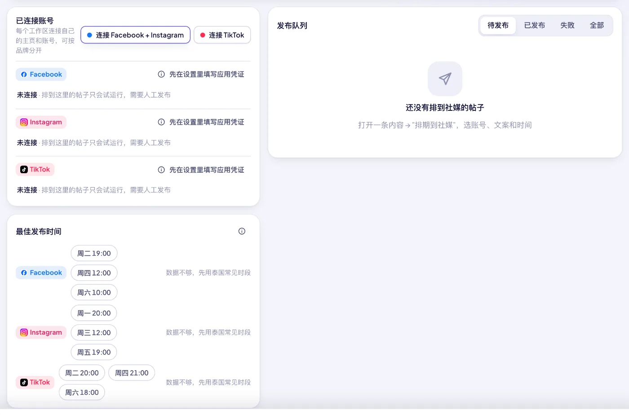Click the 数据不够 note beside TikTok times
This screenshot has height=415, width=629.
click(208, 382)
